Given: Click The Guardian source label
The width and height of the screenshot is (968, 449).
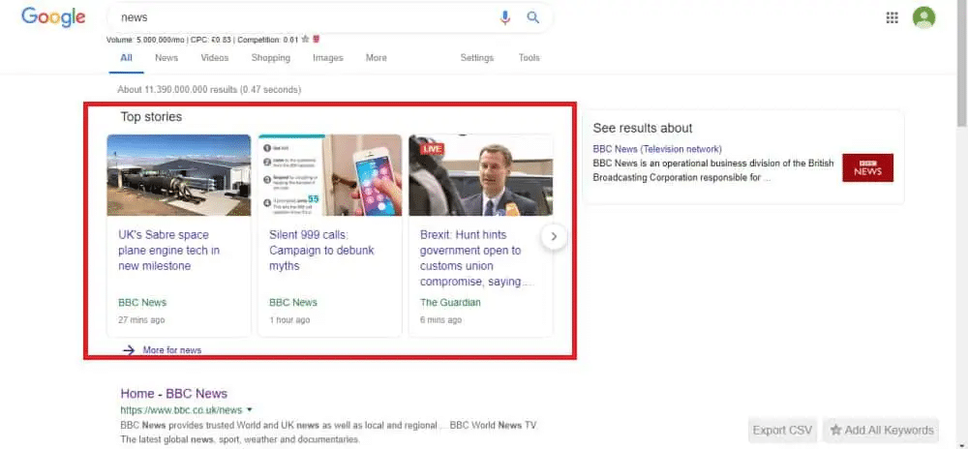Looking at the screenshot, I should [450, 302].
